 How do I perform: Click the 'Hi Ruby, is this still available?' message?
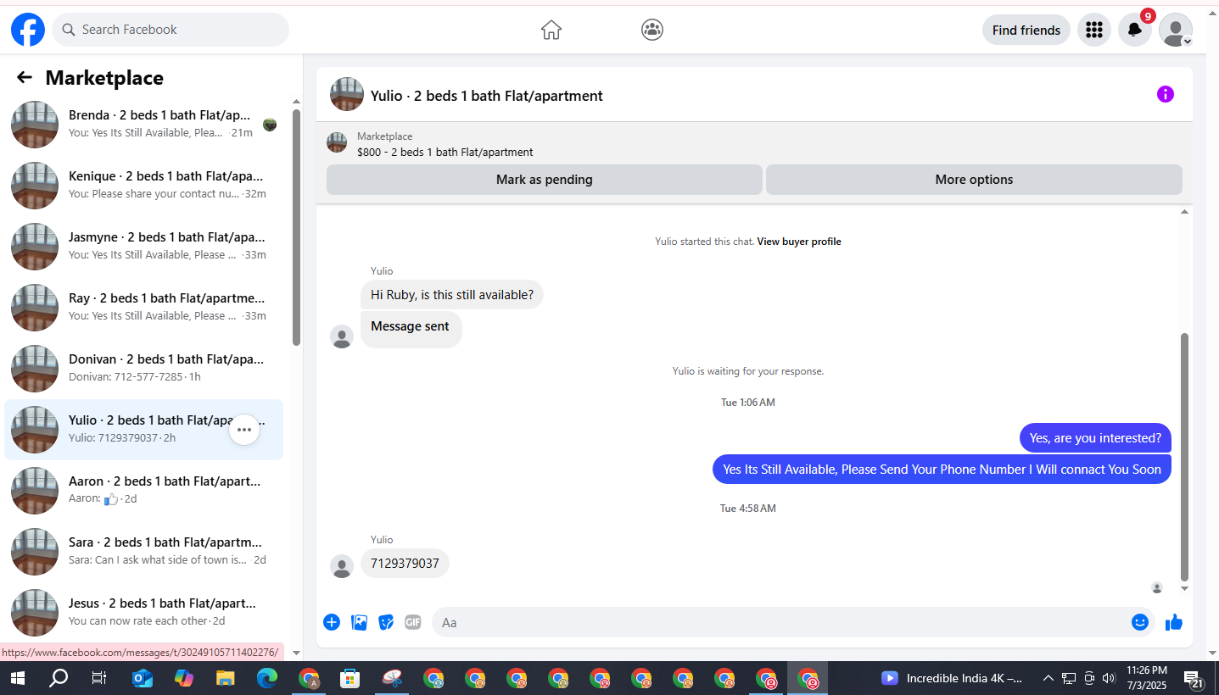tap(452, 295)
